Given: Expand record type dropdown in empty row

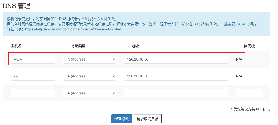Looking at the screenshot, I should pos(89,93).
